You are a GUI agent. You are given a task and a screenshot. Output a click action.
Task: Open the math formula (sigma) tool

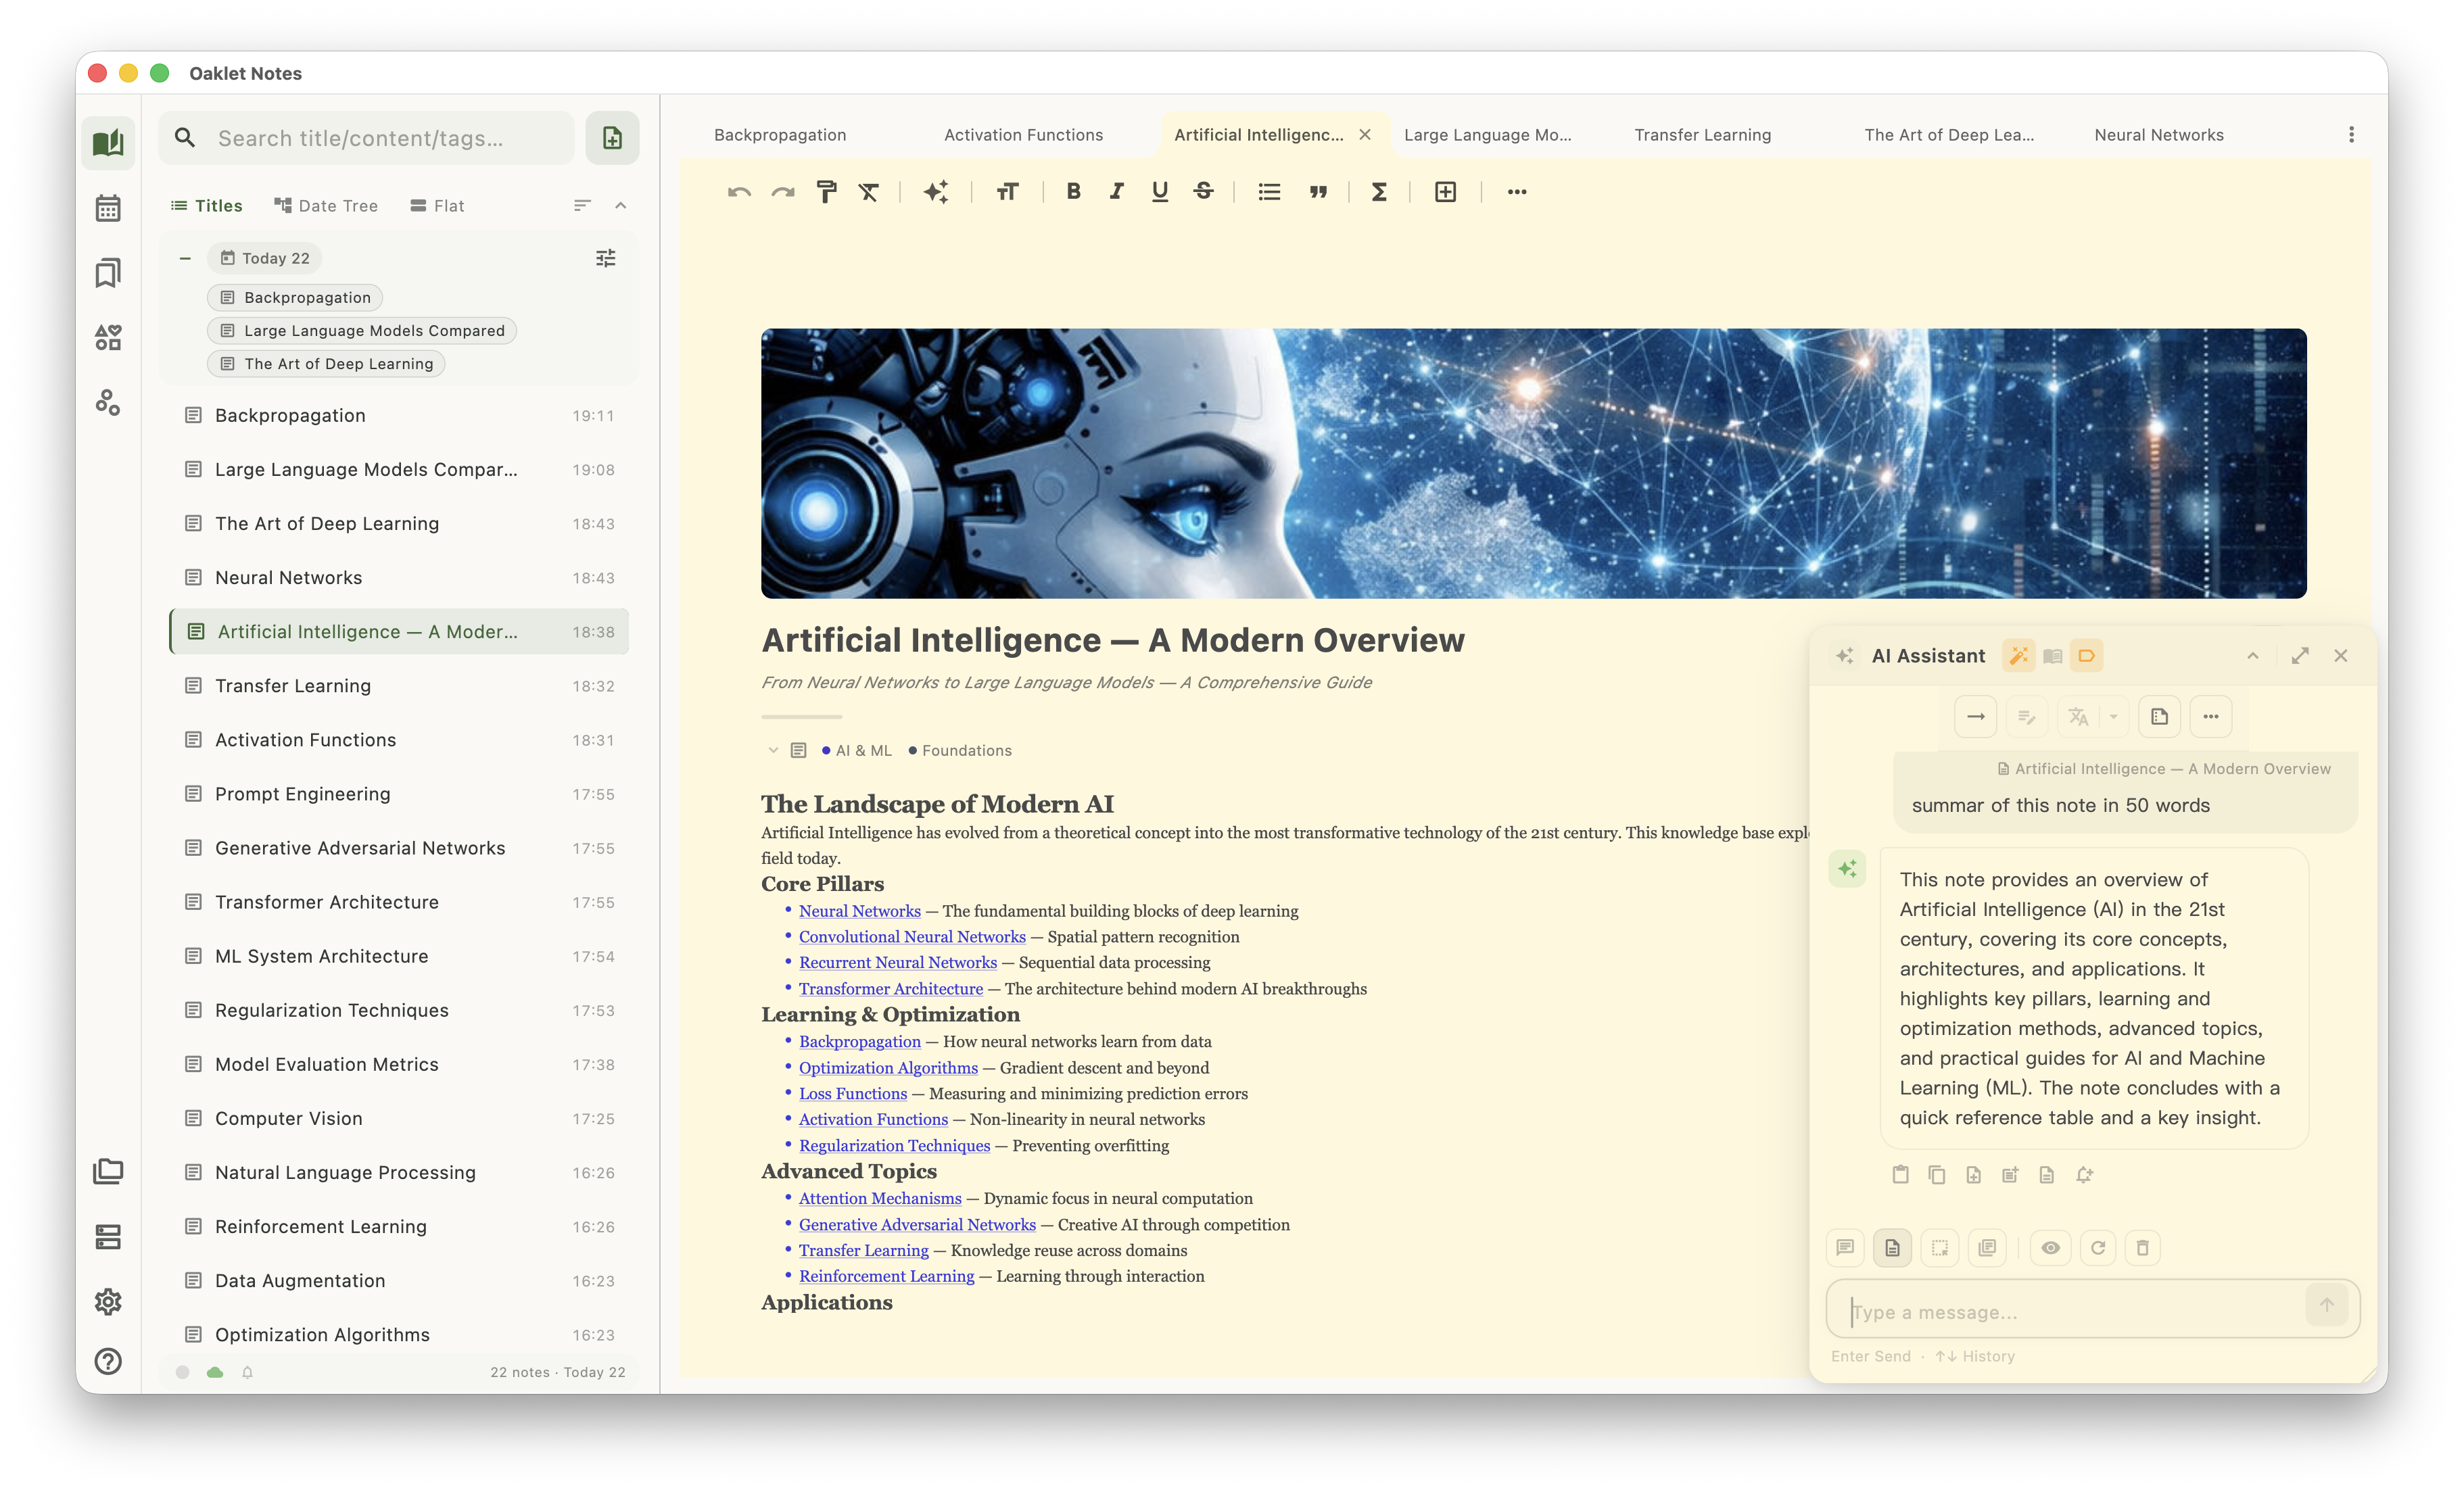point(1379,191)
